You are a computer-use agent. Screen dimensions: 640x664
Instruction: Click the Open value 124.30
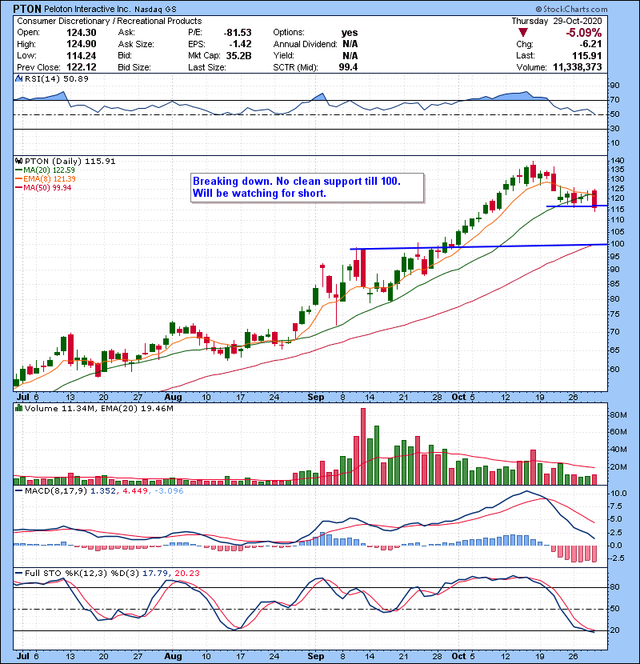[82, 33]
